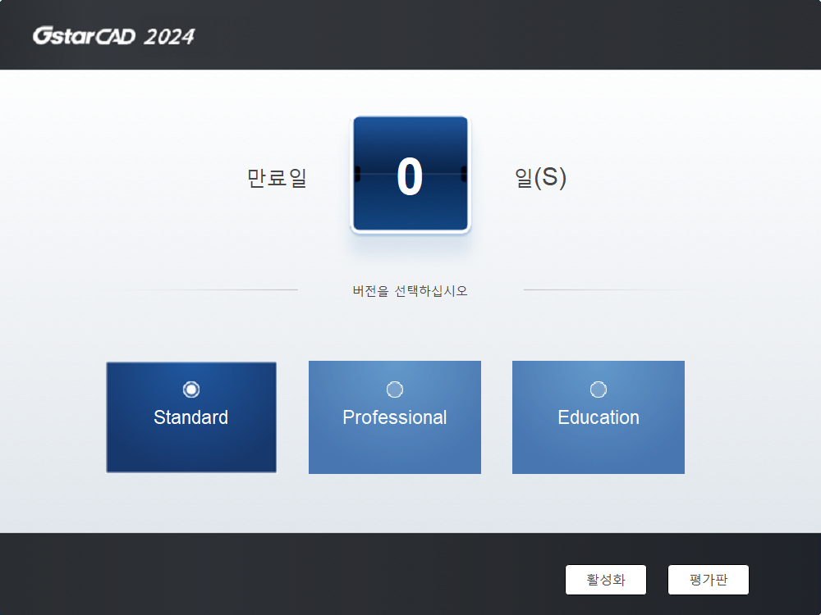Click the 버전을 선택하십시오 heading text
The image size is (821, 615).
click(410, 291)
